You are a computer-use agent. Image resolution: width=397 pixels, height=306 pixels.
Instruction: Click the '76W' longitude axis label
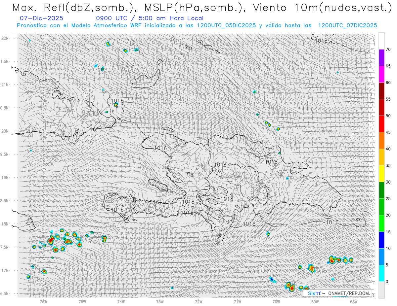tap(43, 301)
